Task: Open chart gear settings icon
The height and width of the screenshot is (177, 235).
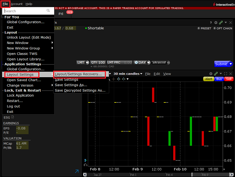Action: tap(211, 74)
